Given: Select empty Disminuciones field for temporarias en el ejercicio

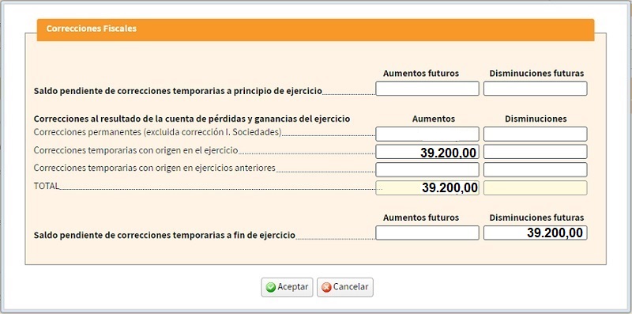Looking at the screenshot, I should click(x=536, y=152).
